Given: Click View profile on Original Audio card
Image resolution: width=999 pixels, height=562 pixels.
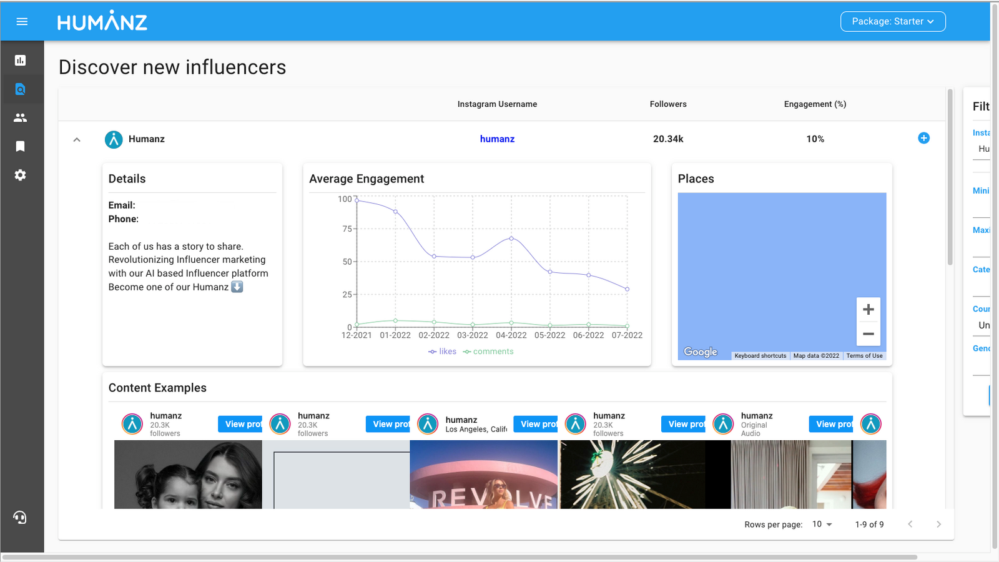Looking at the screenshot, I should pyautogui.click(x=831, y=424).
